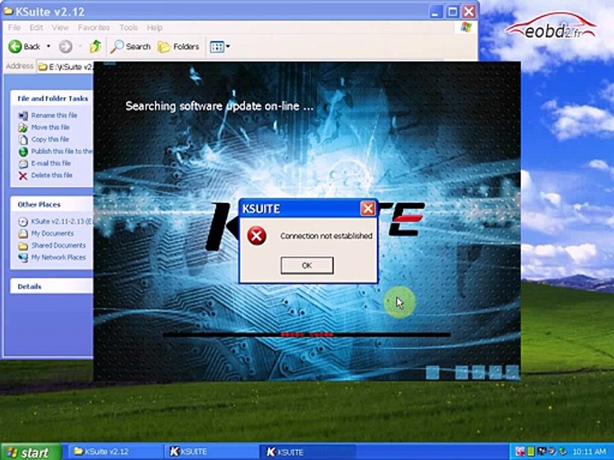The width and height of the screenshot is (614, 460).
Task: Click the Shared Documents folder icon
Action: pyautogui.click(x=23, y=245)
